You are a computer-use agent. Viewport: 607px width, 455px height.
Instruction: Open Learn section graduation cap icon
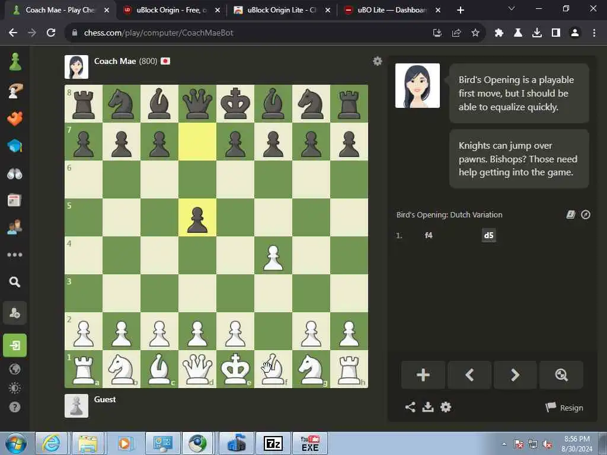[x=15, y=146]
